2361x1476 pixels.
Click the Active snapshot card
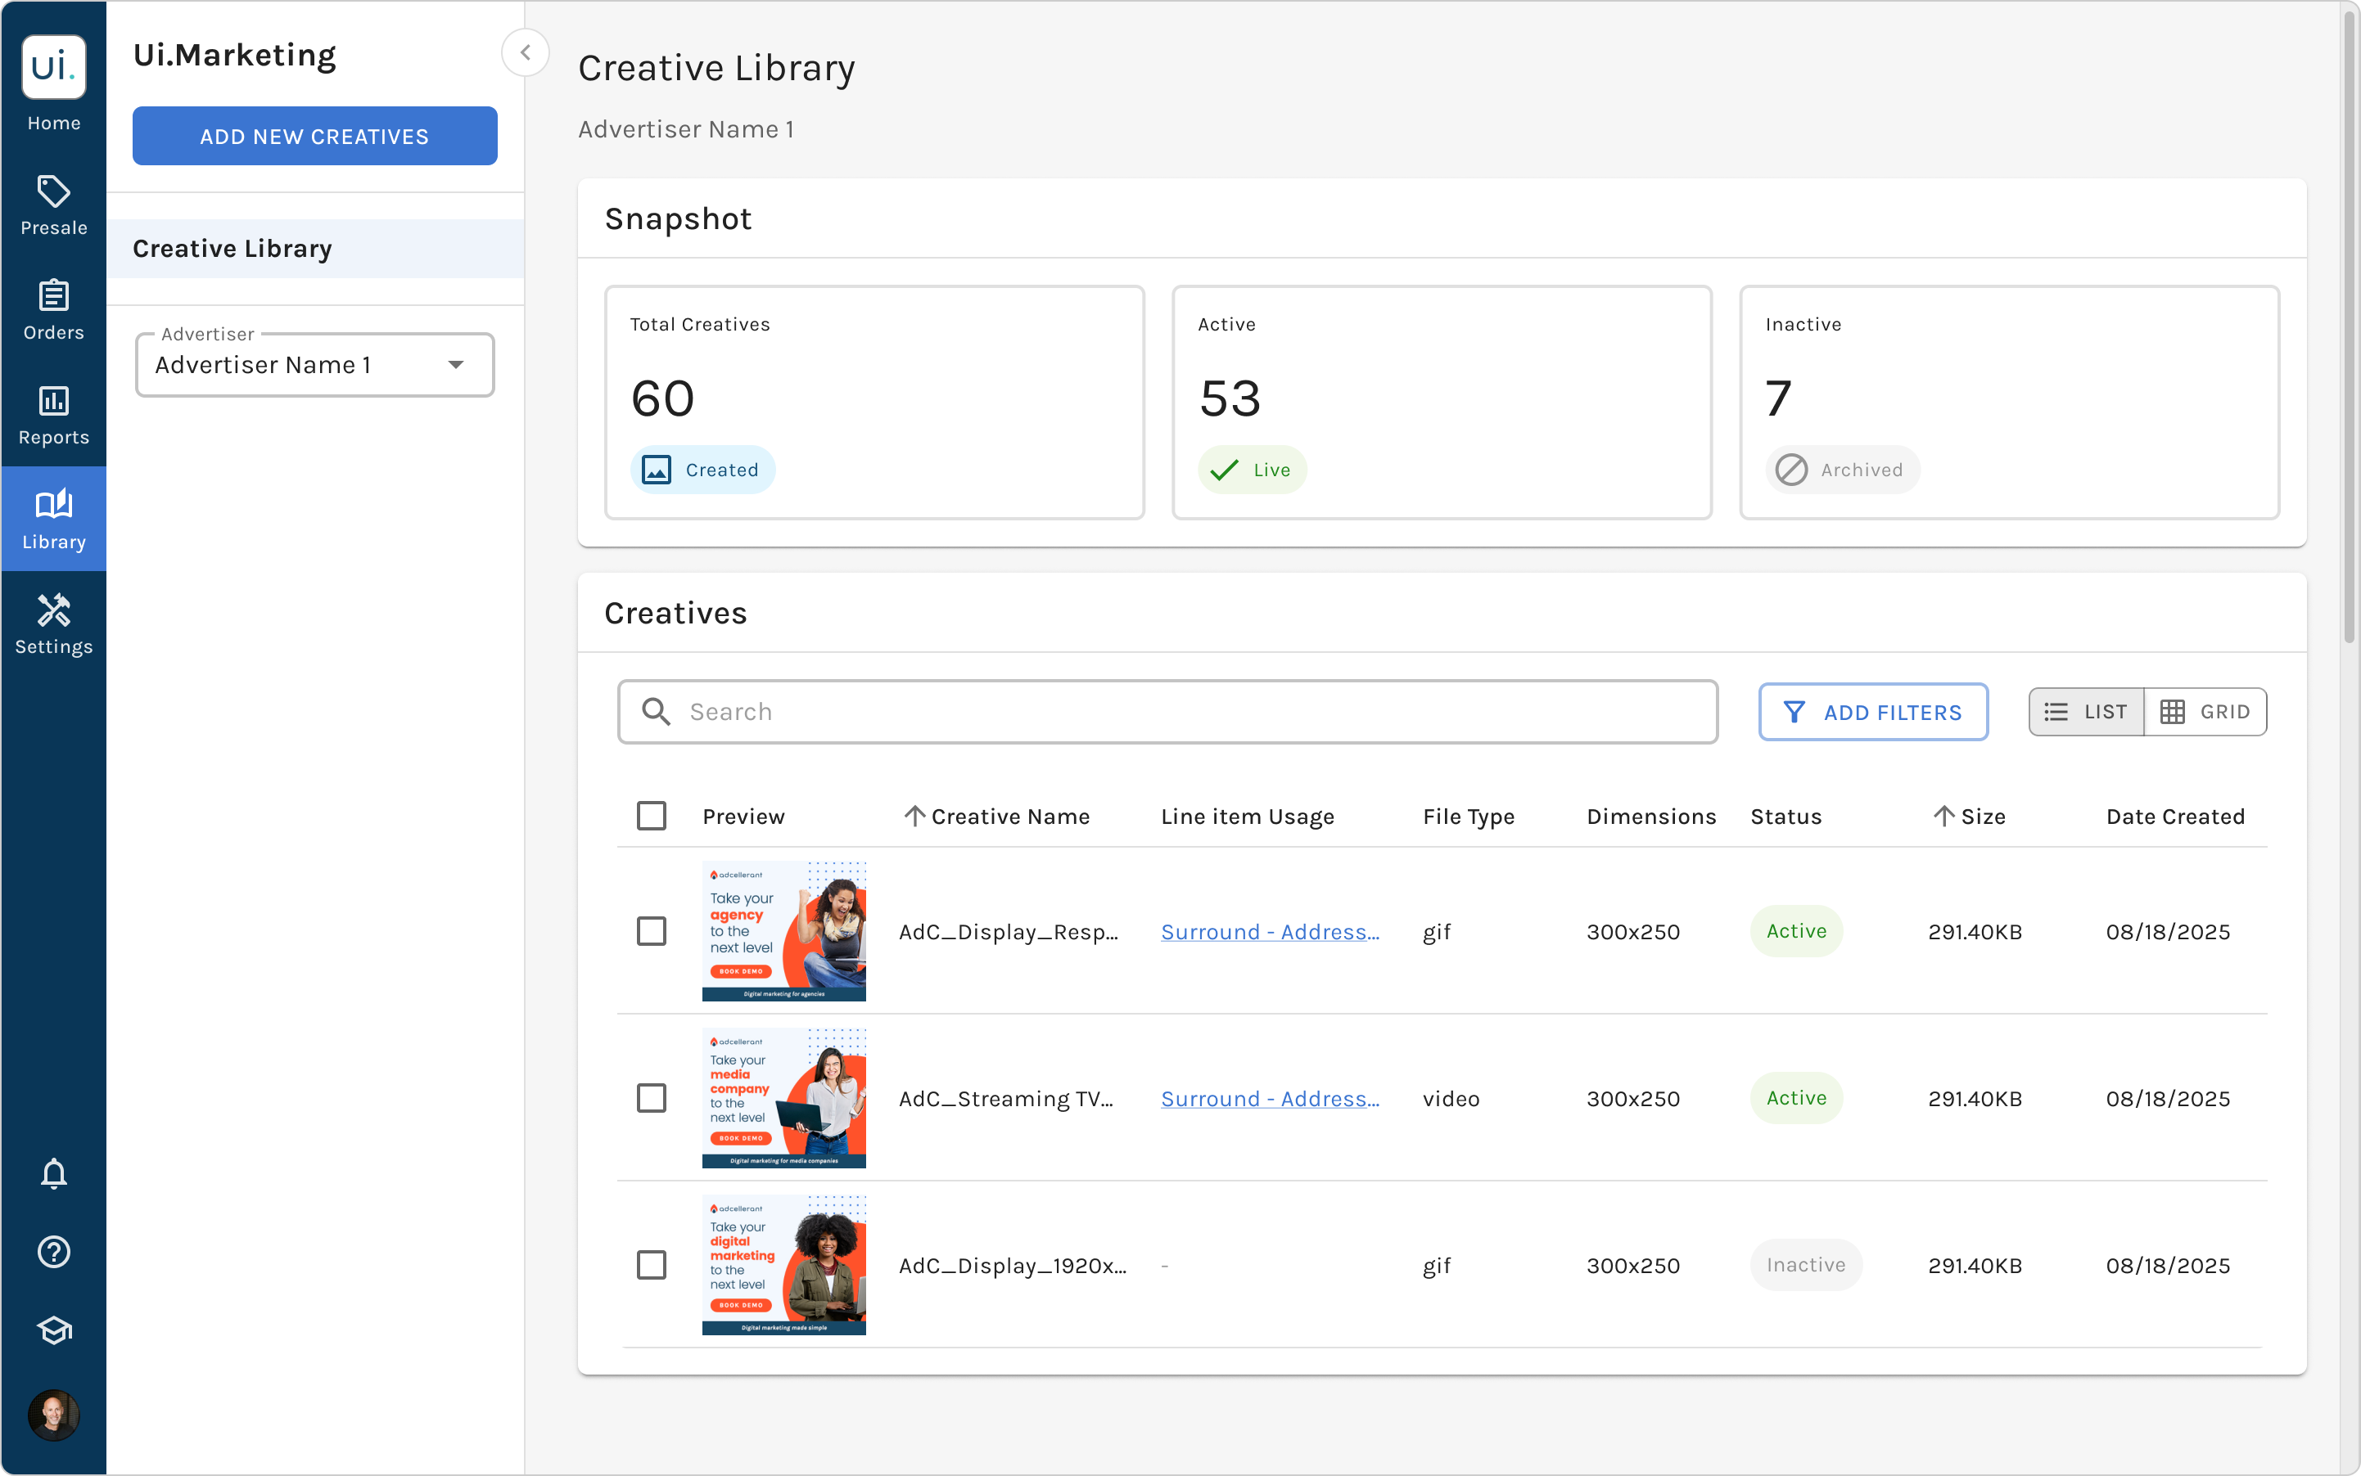pos(1442,403)
